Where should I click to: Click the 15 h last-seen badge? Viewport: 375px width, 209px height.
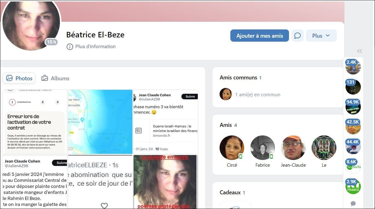coord(52,42)
